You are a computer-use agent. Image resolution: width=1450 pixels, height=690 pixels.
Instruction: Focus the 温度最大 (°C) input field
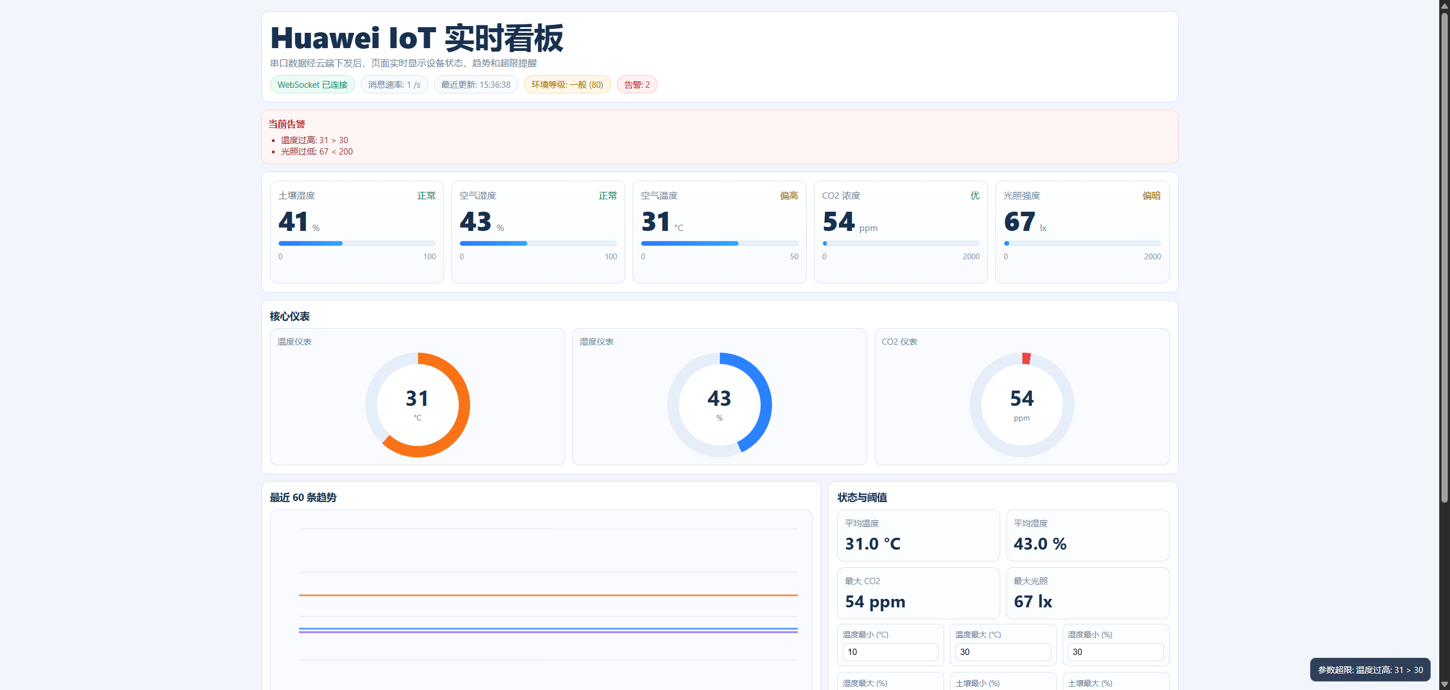click(1003, 652)
